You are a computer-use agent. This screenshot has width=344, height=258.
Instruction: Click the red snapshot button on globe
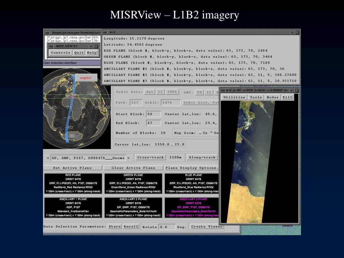86,78
